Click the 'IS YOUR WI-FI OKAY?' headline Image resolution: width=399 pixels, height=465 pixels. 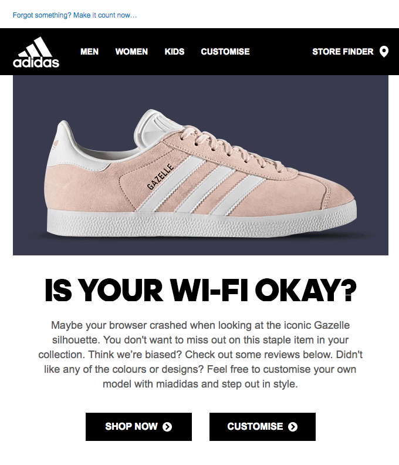point(201,291)
